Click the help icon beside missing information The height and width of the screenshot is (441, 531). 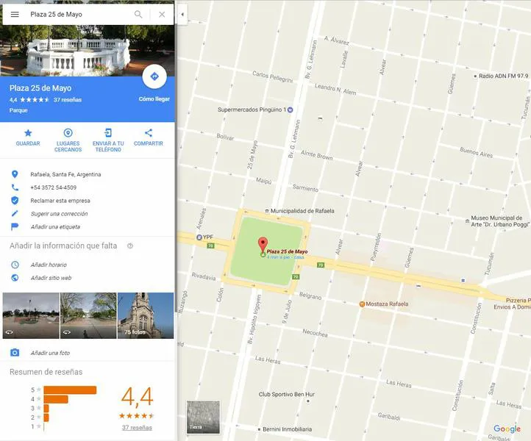coord(130,246)
